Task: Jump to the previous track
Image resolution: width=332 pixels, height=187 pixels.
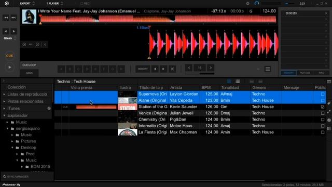Action: pyautogui.click(x=6, y=18)
